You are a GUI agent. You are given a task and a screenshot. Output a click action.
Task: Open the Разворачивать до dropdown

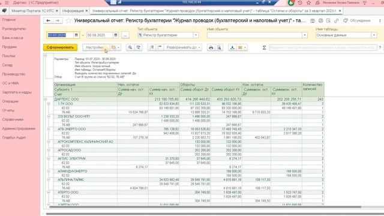[183, 47]
